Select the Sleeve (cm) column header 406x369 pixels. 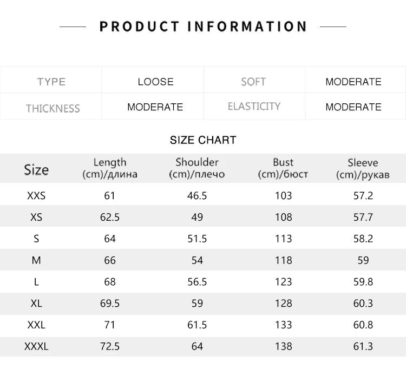tap(363, 168)
